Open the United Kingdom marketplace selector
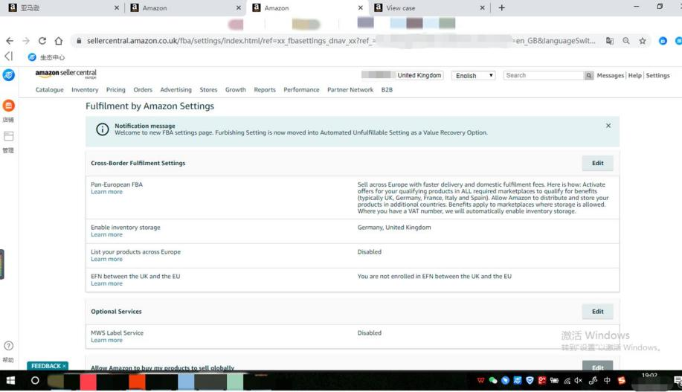The height and width of the screenshot is (392, 682). coord(419,75)
